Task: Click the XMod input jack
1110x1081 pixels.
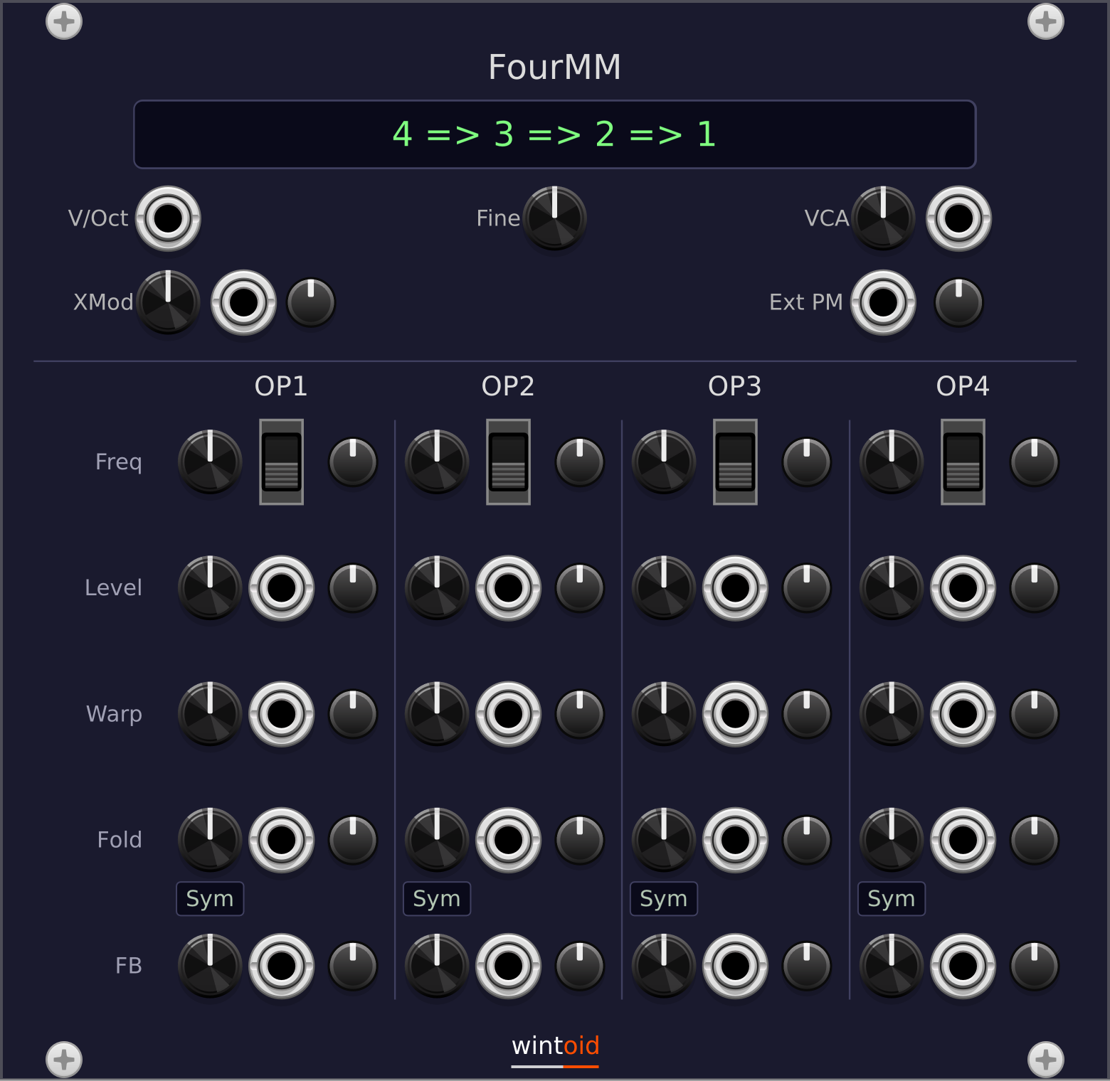Action: click(x=243, y=302)
